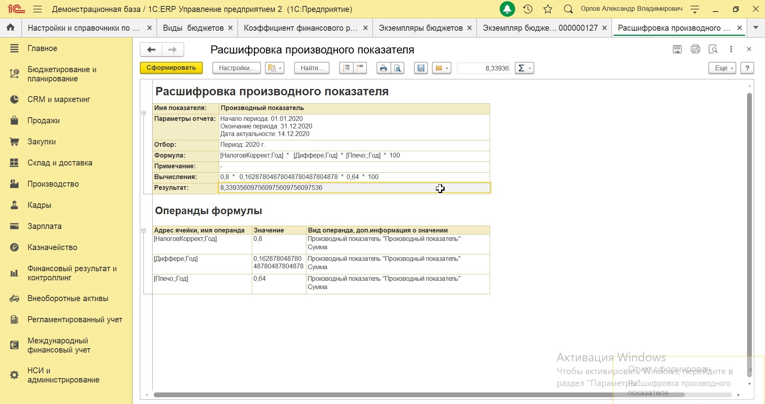Collapse the report header group
The height and width of the screenshot is (404, 765).
pyautogui.click(x=144, y=113)
